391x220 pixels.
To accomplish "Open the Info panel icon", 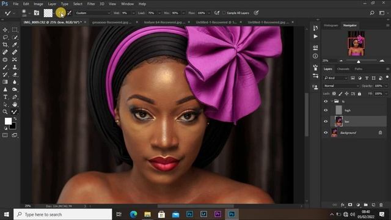I will click(315, 56).
